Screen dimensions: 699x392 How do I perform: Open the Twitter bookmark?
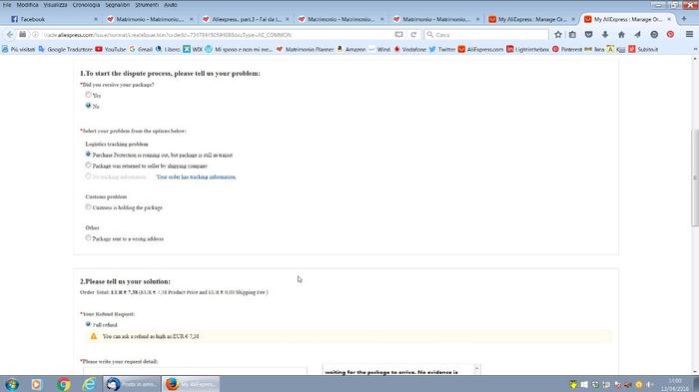click(441, 50)
